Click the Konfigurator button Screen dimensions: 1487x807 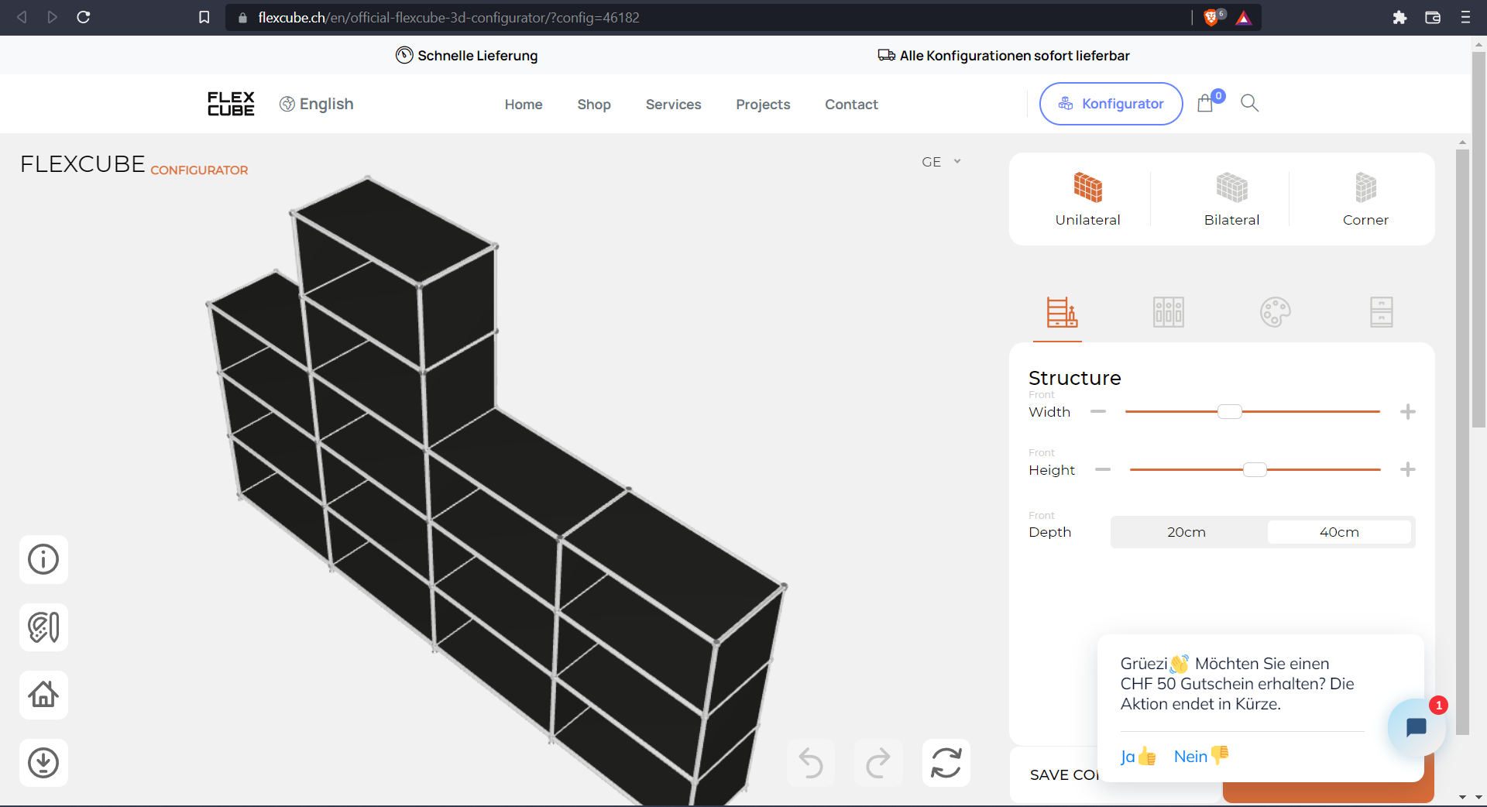[x=1111, y=104]
